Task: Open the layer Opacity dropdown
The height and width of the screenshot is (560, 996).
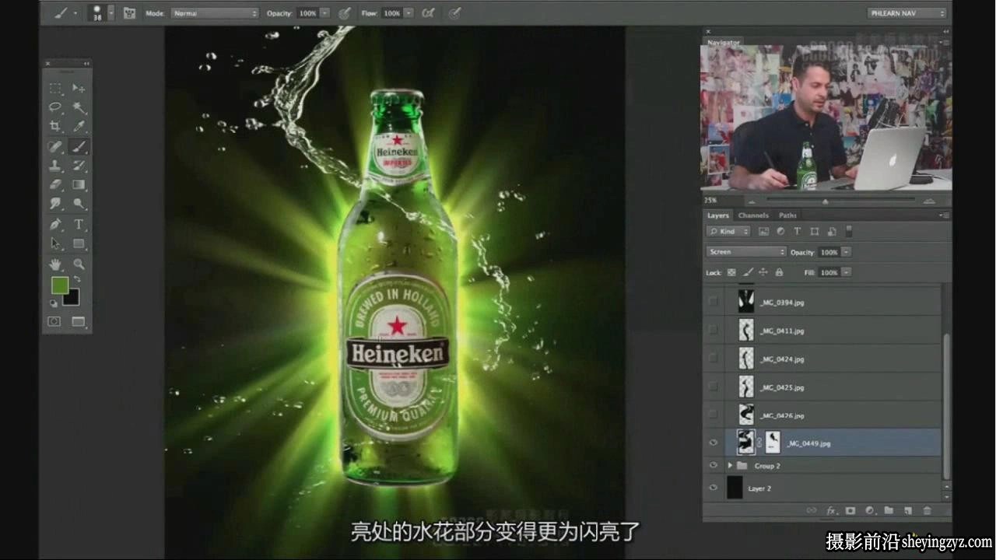Action: (847, 252)
